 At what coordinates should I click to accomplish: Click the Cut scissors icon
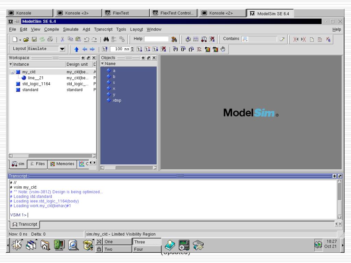[x=62, y=39]
